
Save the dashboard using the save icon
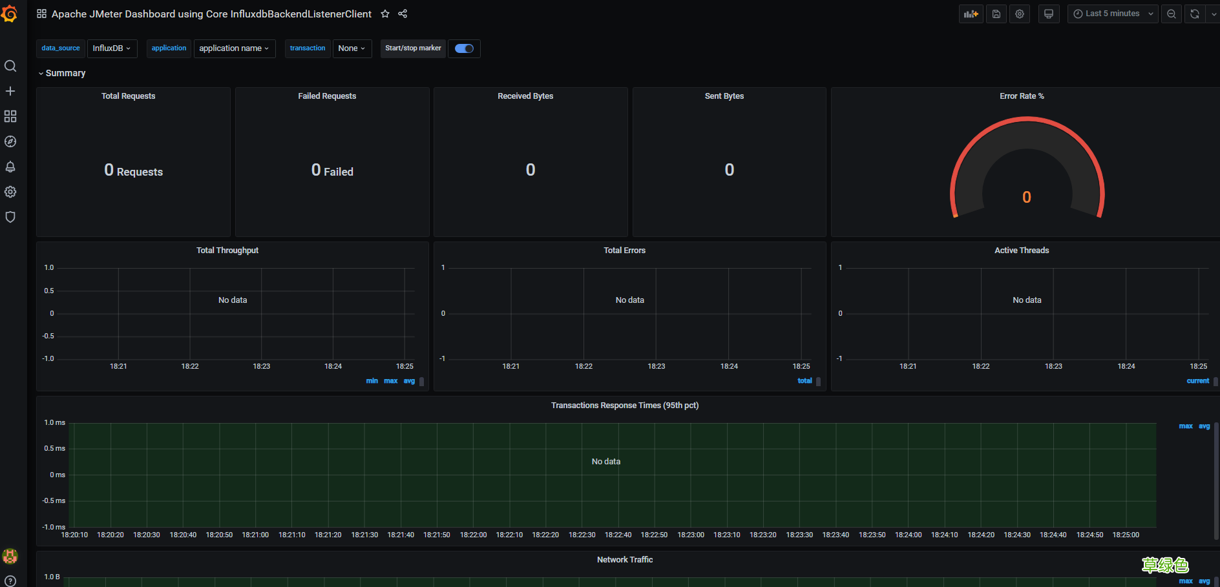click(996, 14)
